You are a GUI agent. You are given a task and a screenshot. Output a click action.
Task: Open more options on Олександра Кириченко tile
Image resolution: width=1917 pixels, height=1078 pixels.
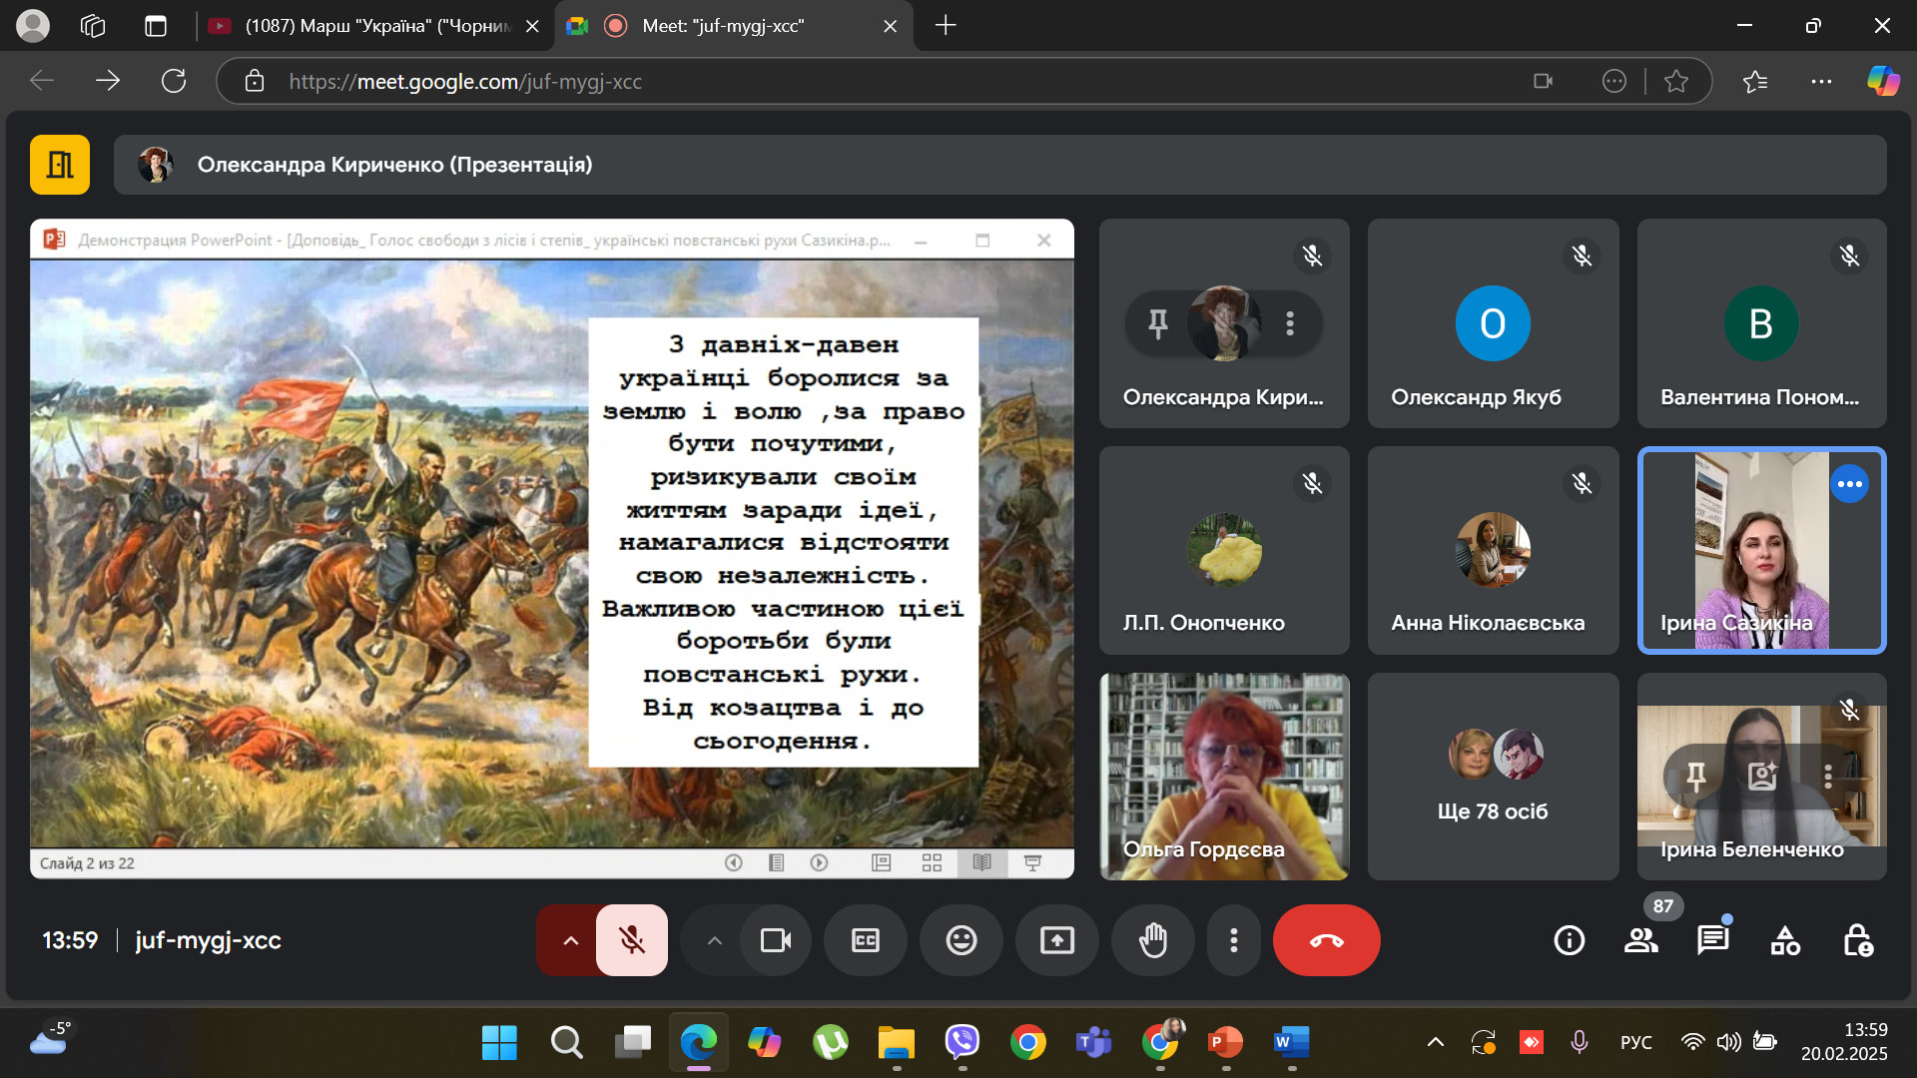tap(1290, 323)
